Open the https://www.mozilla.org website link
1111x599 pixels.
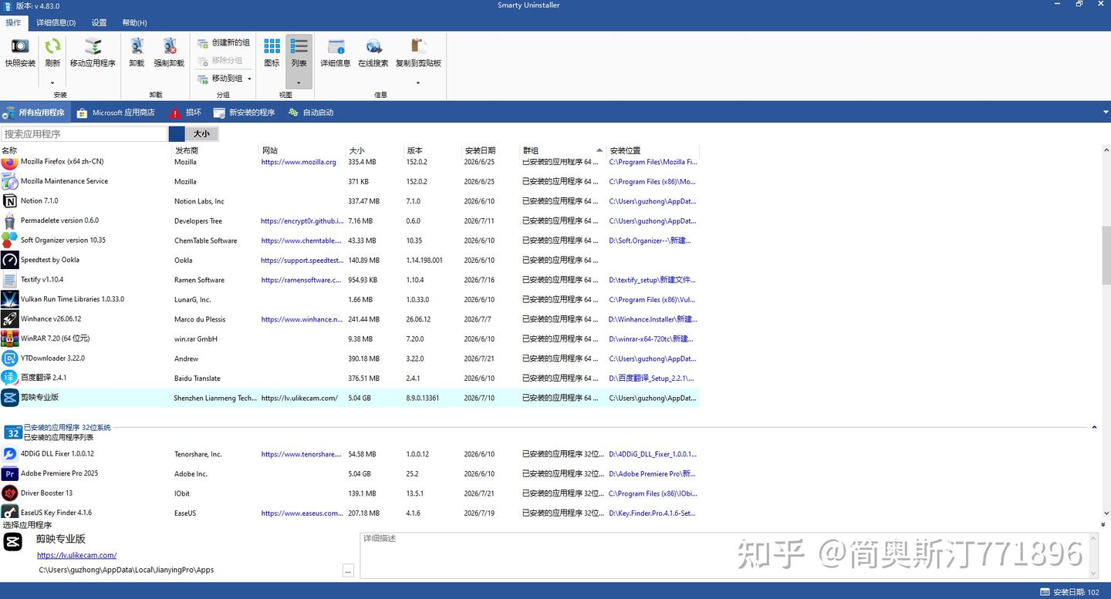pyautogui.click(x=299, y=163)
